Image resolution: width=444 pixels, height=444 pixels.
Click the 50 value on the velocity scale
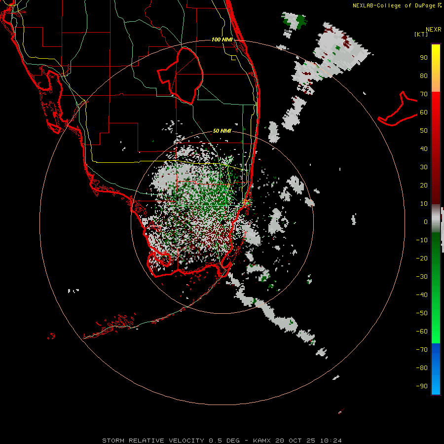point(424,131)
